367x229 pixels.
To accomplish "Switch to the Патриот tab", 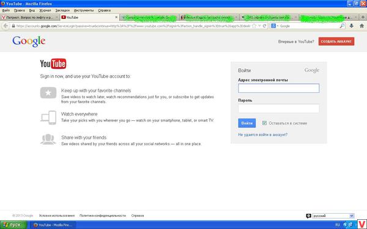I will 30,17.
